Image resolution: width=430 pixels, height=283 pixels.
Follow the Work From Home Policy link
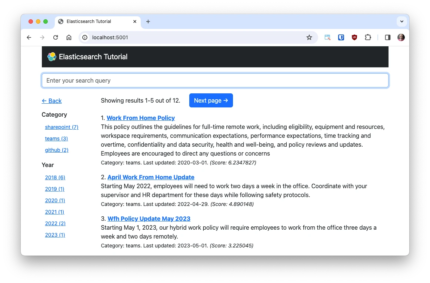(140, 118)
